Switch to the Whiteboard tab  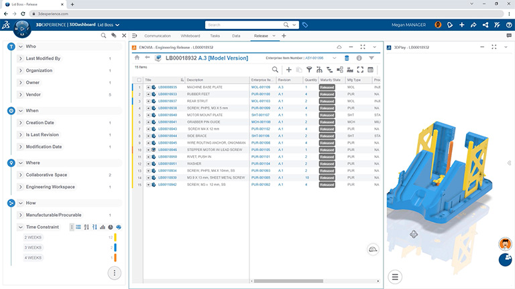[x=190, y=35]
